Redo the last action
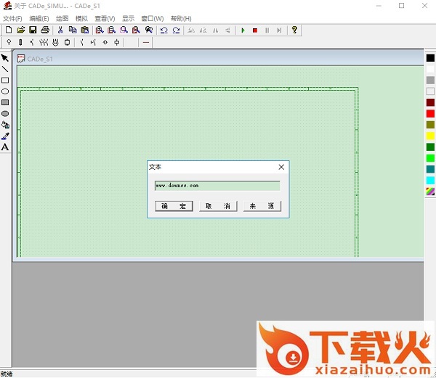Image resolution: width=436 pixels, height=378 pixels. (176, 30)
